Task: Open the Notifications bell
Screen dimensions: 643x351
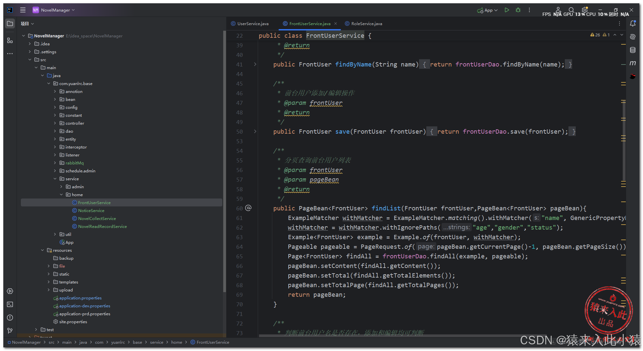Action: click(x=633, y=23)
